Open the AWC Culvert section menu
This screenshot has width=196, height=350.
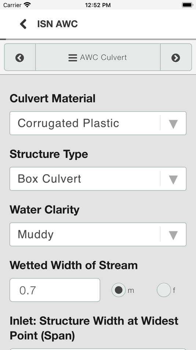tap(98, 57)
